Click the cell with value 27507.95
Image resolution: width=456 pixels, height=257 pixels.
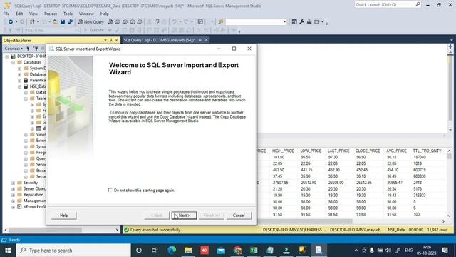click(x=280, y=183)
